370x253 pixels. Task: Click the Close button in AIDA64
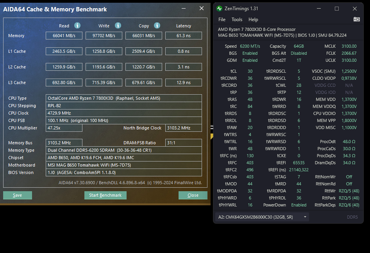tap(193, 195)
